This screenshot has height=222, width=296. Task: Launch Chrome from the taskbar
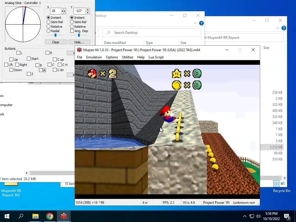(x=50, y=216)
